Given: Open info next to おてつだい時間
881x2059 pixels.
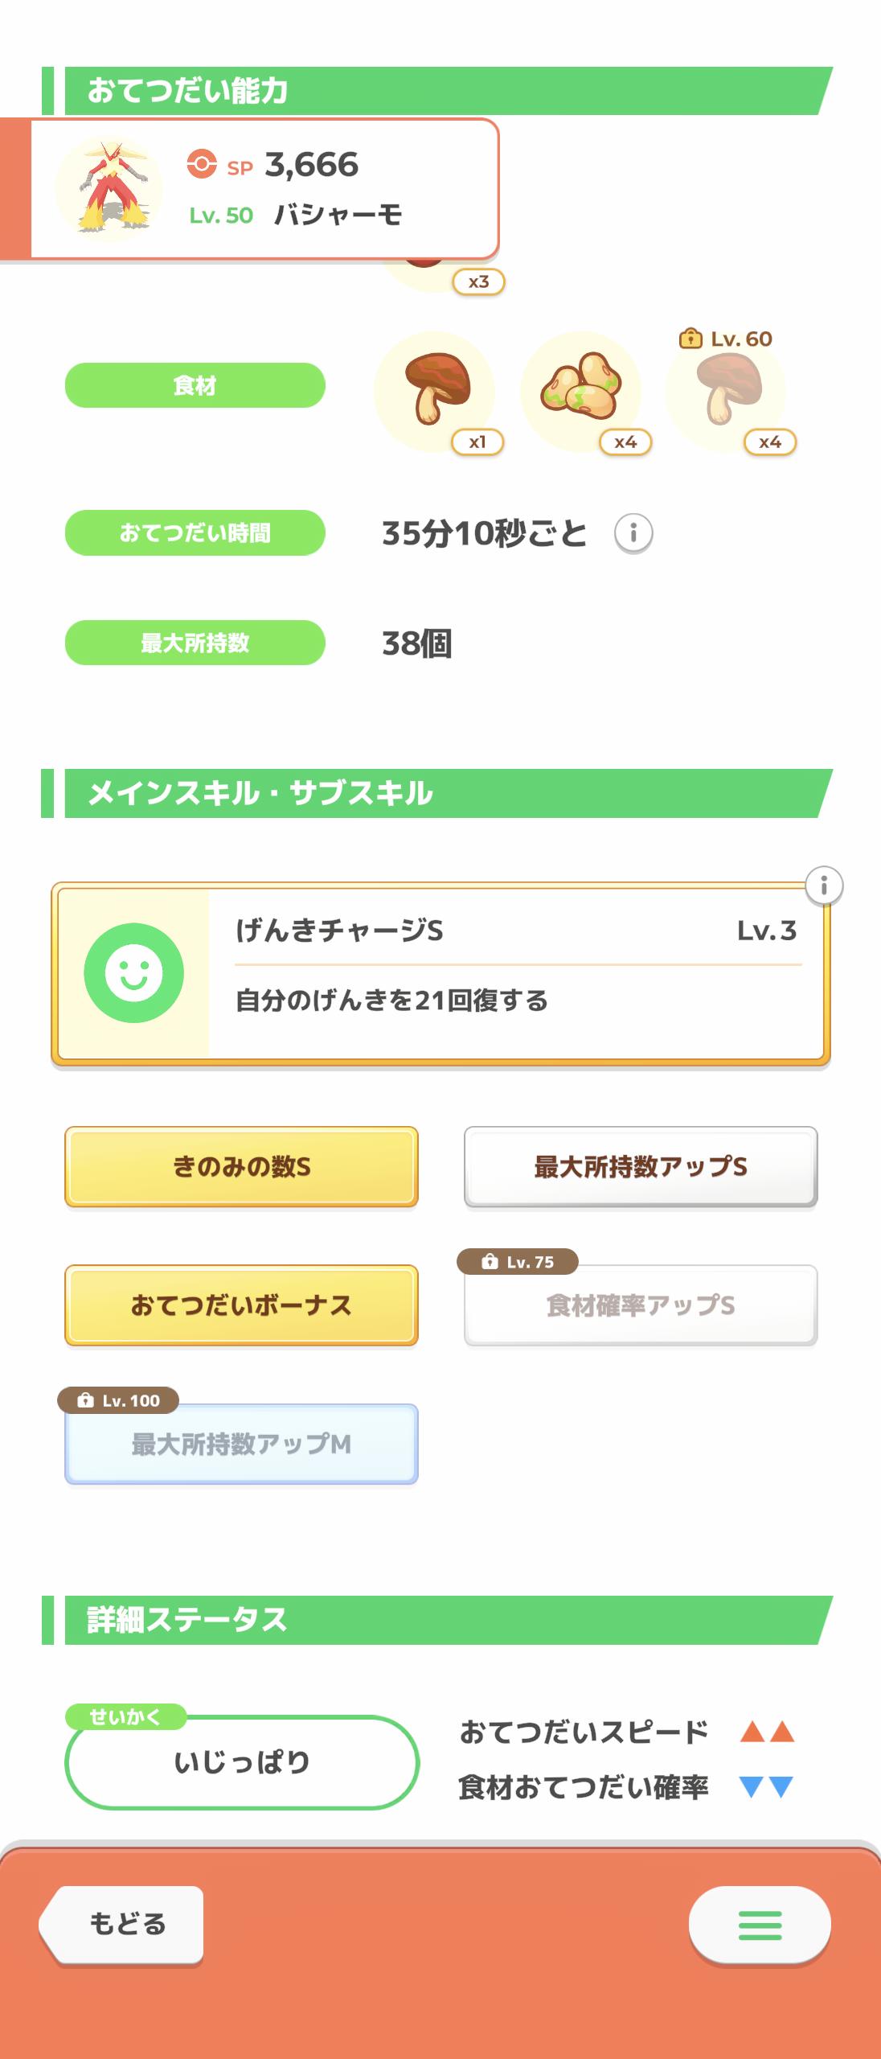Looking at the screenshot, I should 633,533.
